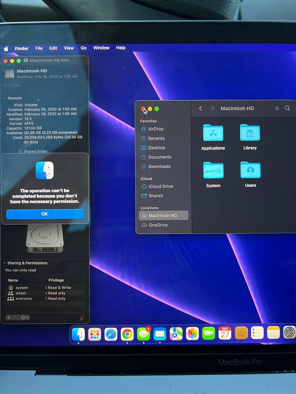Select the System folder icon
The width and height of the screenshot is (296, 394).
pos(213,170)
